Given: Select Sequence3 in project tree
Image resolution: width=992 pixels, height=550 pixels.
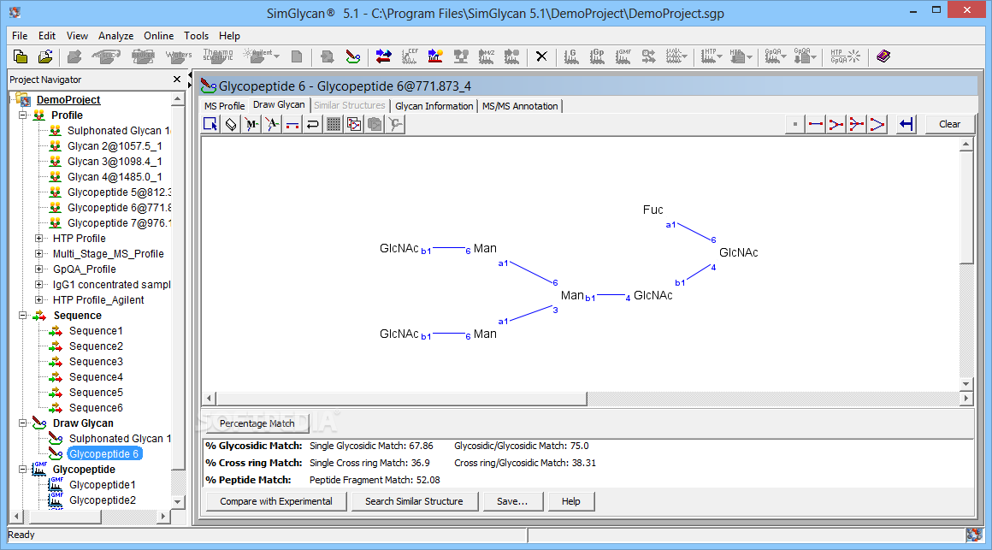Looking at the screenshot, I should pyautogui.click(x=96, y=362).
